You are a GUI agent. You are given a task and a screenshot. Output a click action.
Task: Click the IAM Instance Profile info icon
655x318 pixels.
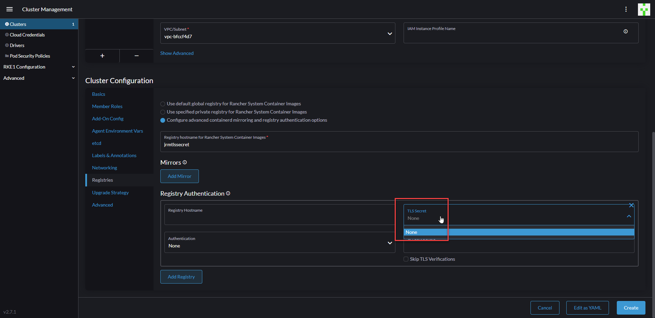(626, 31)
